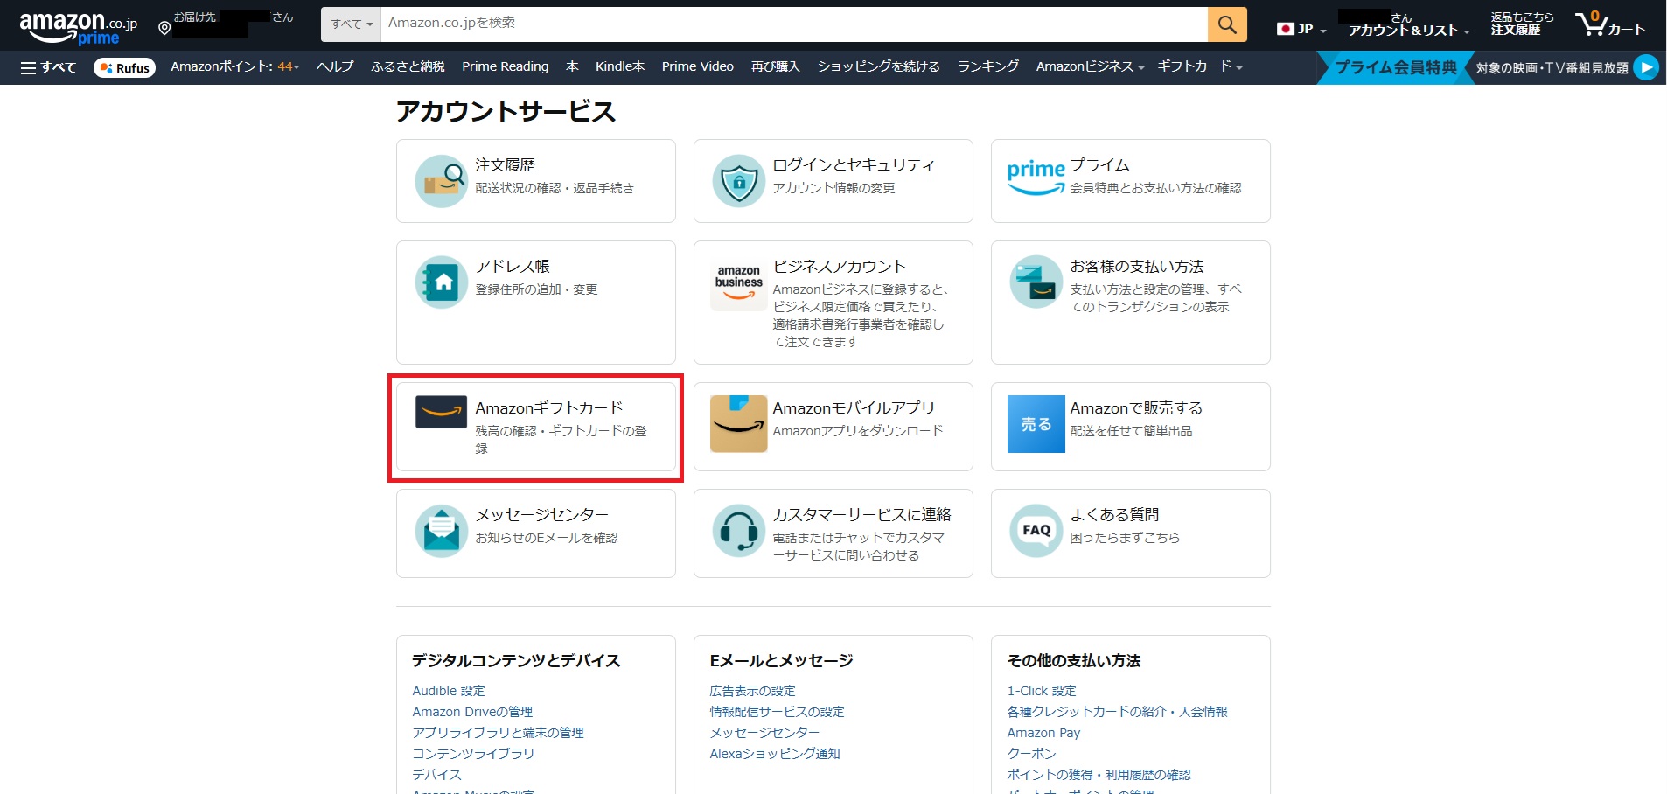
Task: Select Prime Video in navigation bar
Action: [x=697, y=66]
